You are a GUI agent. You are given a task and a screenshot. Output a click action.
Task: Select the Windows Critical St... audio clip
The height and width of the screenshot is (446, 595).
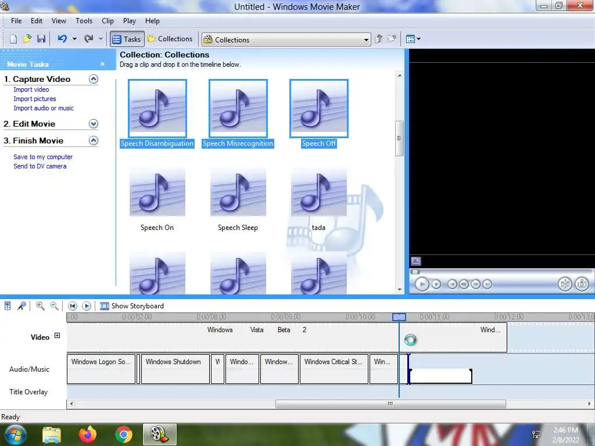coord(334,369)
